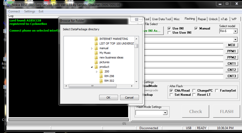Click the Exit menu item
Viewport: 242px width, 133px height.
pos(41,11)
